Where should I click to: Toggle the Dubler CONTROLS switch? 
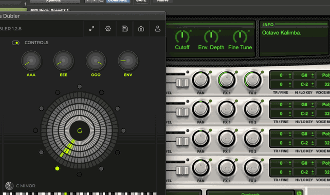click(x=15, y=43)
